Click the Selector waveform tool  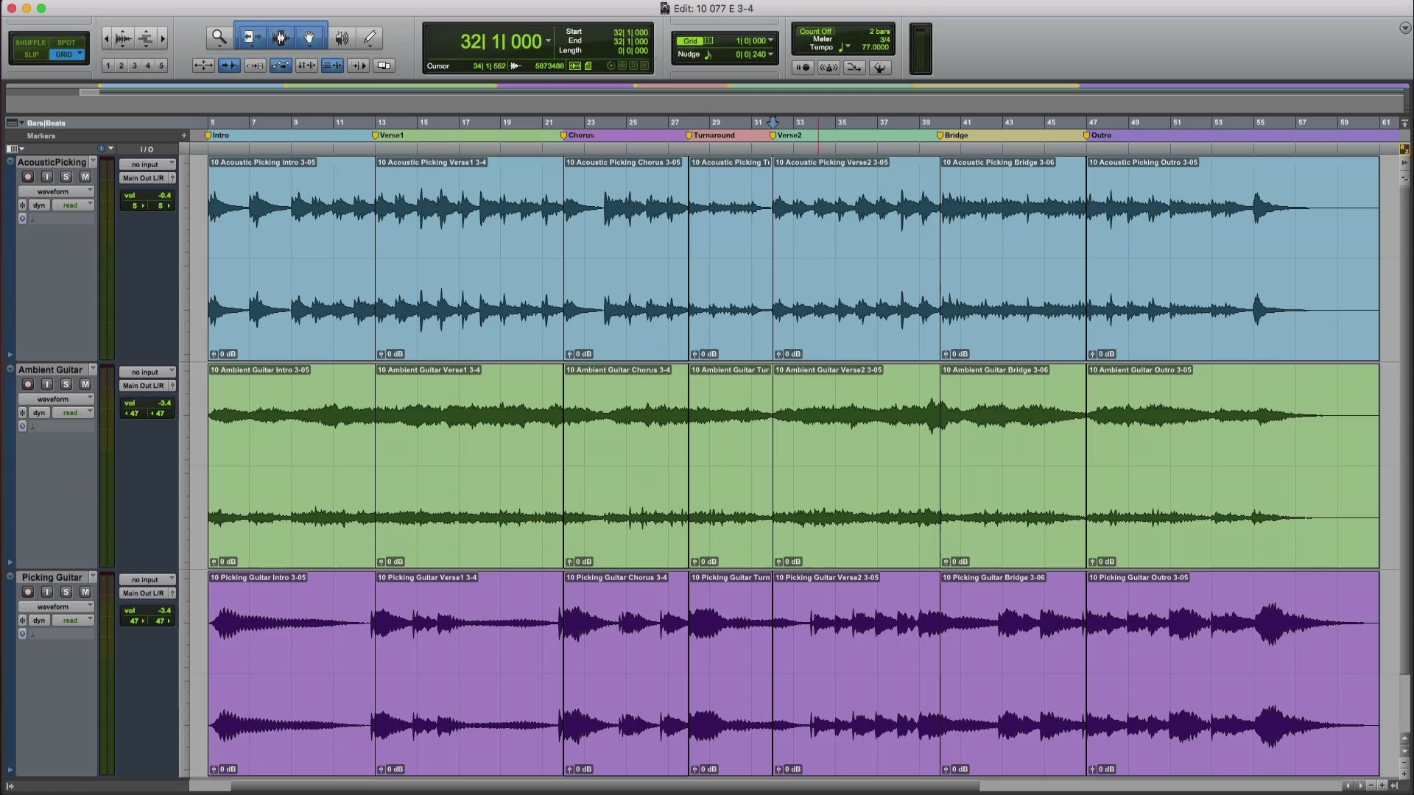click(x=280, y=37)
